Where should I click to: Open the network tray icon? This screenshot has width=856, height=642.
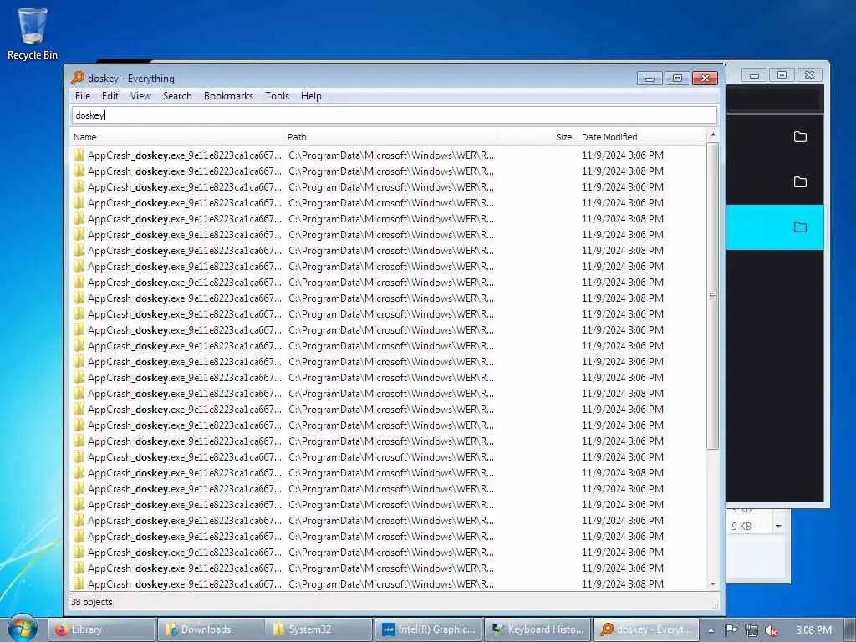point(752,630)
